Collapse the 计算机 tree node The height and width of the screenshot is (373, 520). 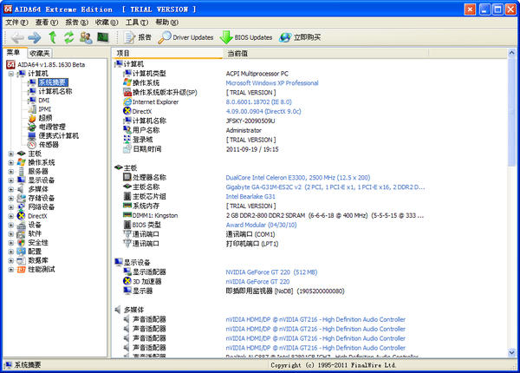tap(11, 74)
